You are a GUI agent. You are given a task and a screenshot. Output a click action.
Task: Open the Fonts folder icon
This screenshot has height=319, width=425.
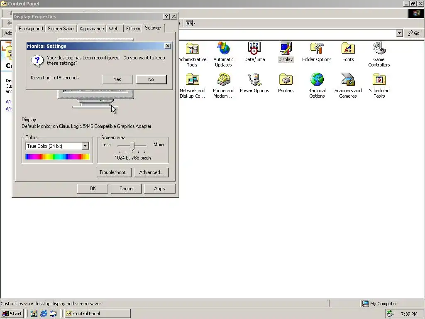tap(348, 52)
